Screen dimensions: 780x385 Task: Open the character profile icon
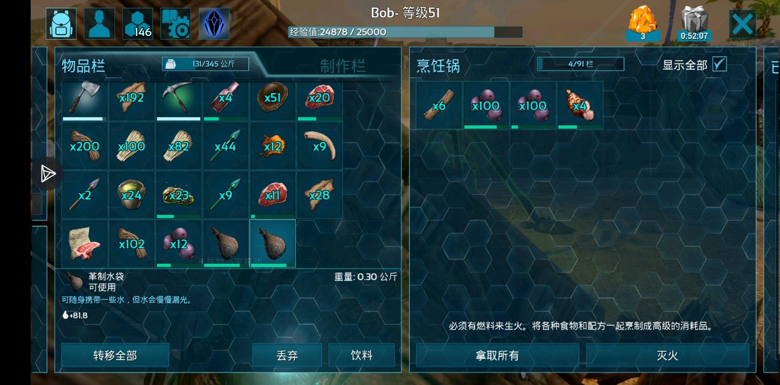coord(99,24)
